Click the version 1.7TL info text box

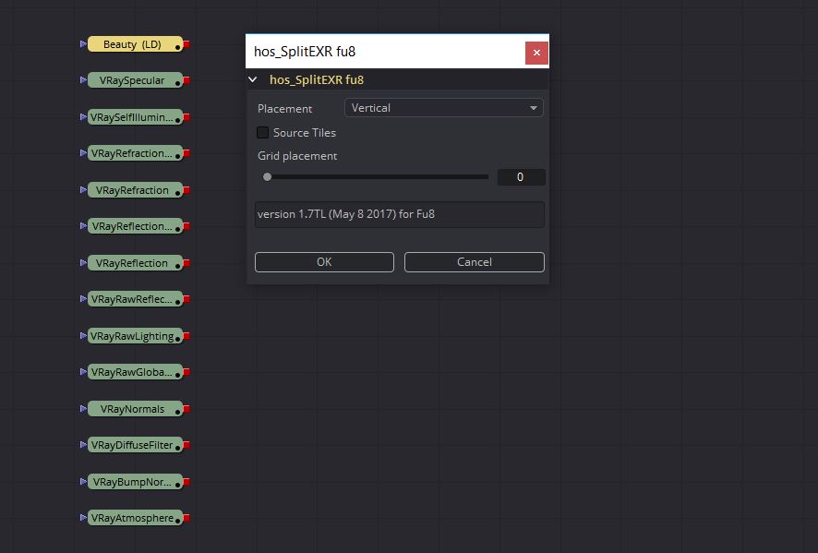[400, 214]
